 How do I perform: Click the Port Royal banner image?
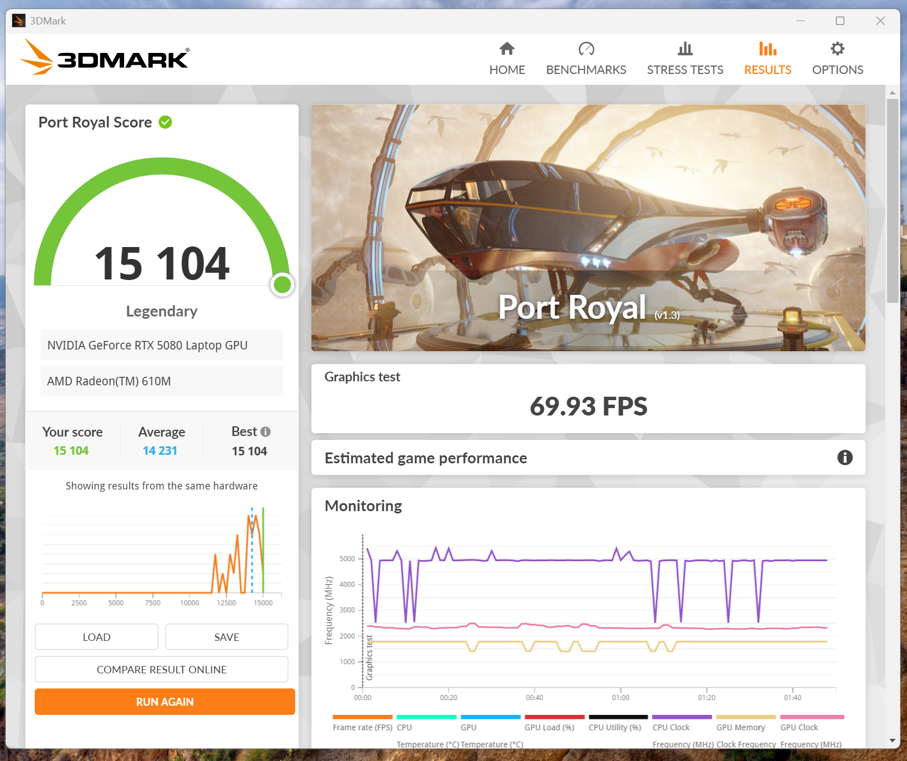click(x=588, y=228)
